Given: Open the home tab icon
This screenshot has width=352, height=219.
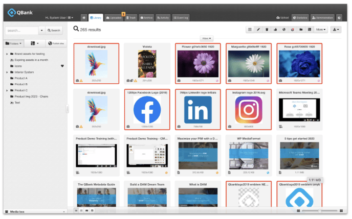Looking at the screenshot, I should tap(84, 18).
